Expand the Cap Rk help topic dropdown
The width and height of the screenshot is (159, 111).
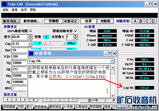click(x=112, y=61)
